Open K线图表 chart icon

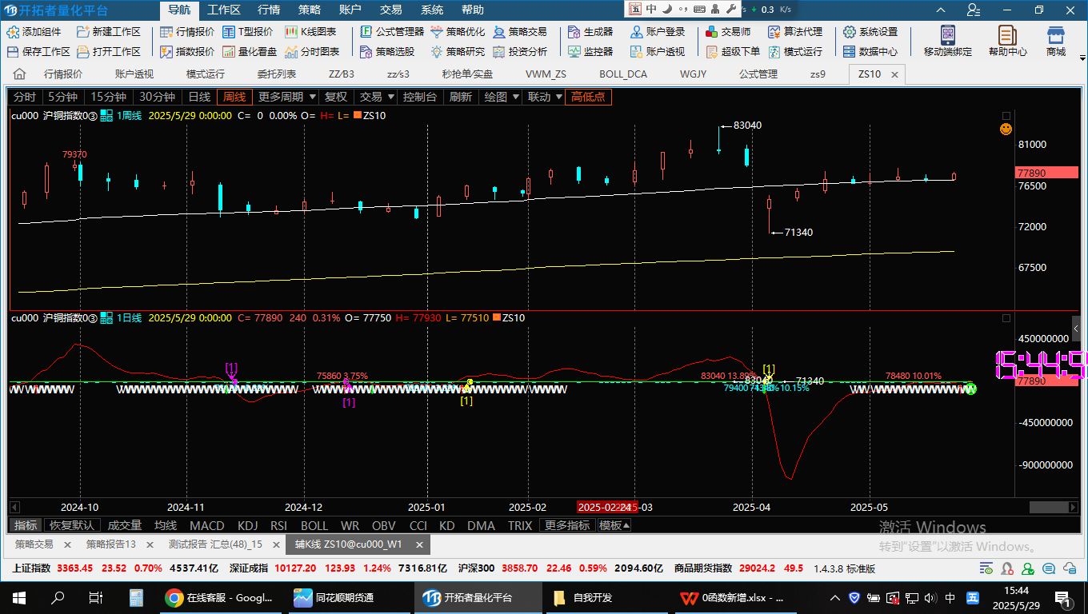point(291,32)
